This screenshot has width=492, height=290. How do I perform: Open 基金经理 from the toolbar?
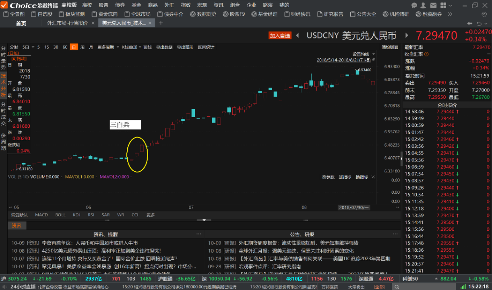265,14
